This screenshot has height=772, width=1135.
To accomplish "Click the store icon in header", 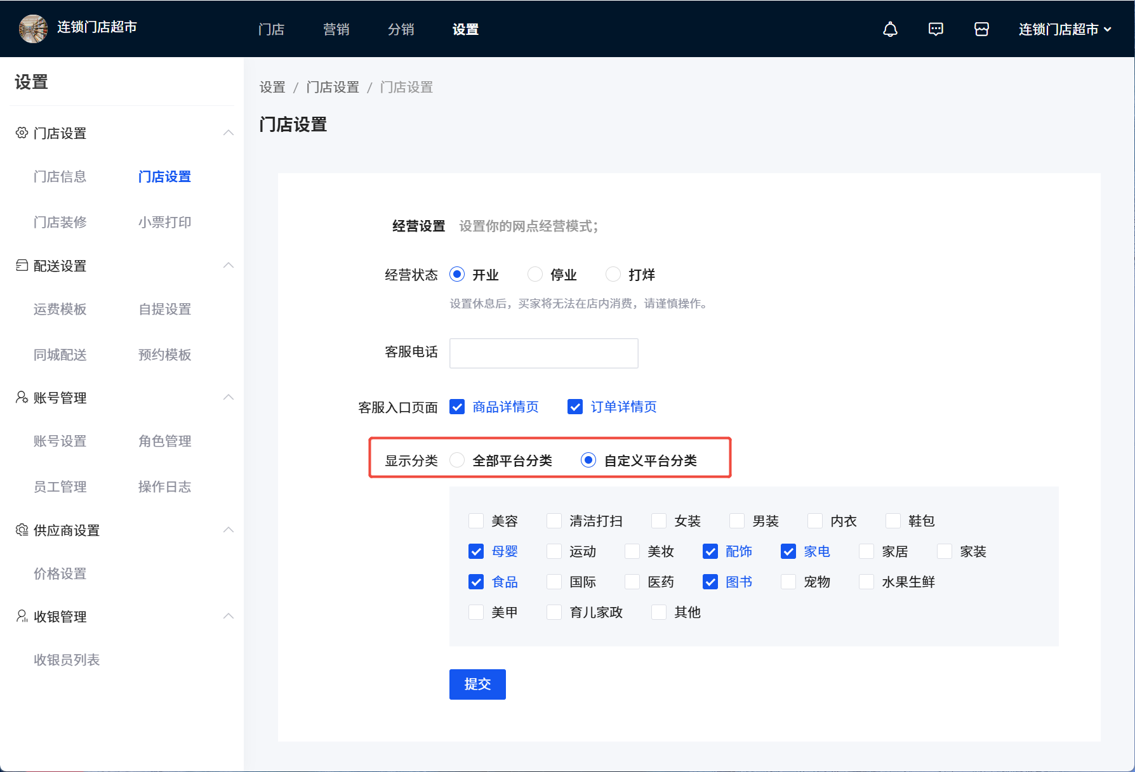I will coord(981,29).
